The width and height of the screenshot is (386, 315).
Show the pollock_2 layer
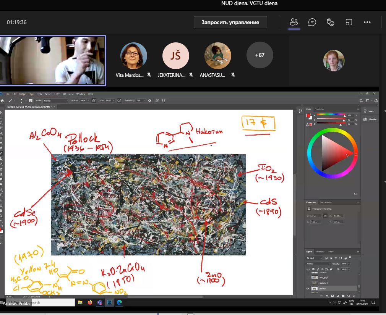click(308, 283)
